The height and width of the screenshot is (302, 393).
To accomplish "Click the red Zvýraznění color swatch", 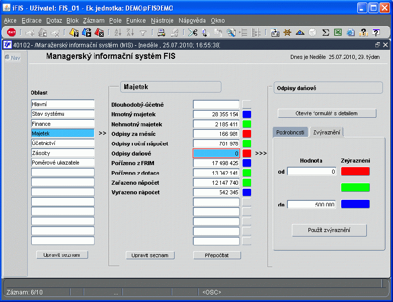I will coord(355,172).
